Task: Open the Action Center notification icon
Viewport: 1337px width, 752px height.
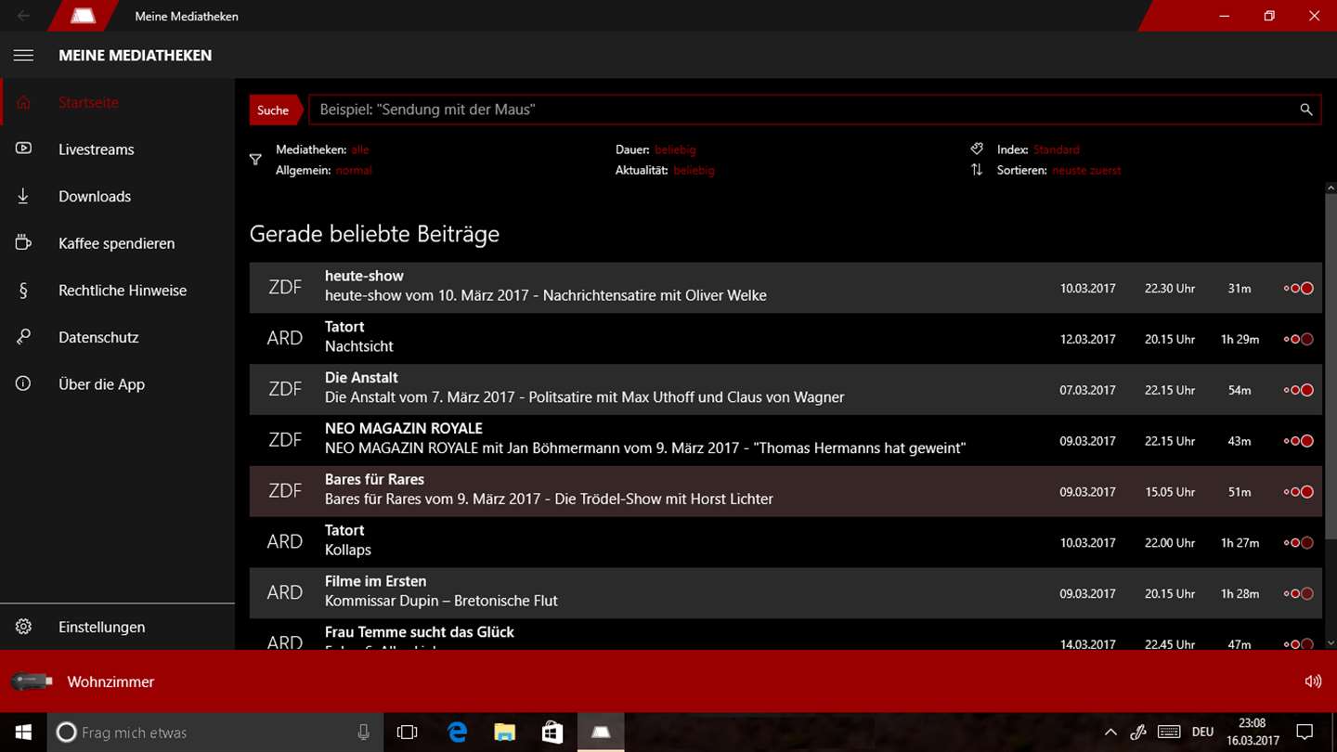Action: 1304,733
